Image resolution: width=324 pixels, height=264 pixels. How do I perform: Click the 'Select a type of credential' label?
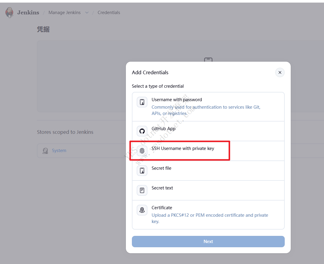click(x=158, y=86)
